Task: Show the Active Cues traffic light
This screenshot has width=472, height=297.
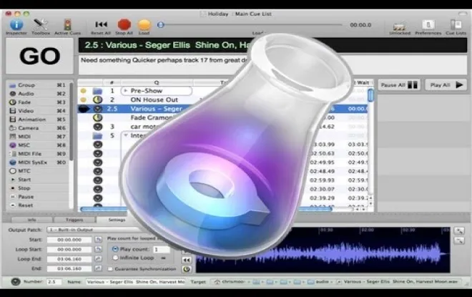Action: [x=67, y=25]
